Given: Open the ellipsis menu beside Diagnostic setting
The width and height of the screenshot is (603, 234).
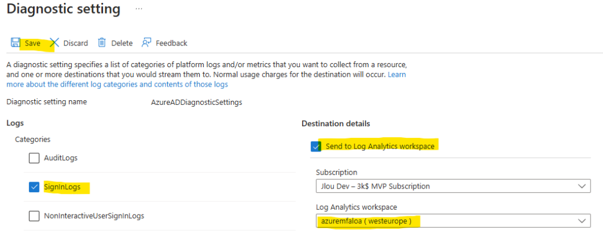Looking at the screenshot, I should click(139, 9).
